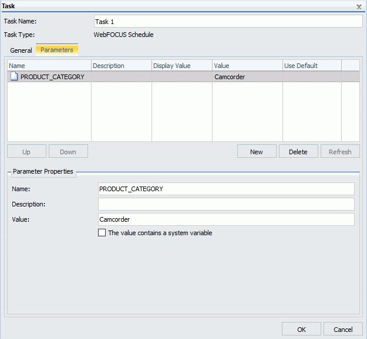This screenshot has height=339, width=367.
Task: Click the Use Default cell for PRODUCT_CATEGORY
Action: 312,77
